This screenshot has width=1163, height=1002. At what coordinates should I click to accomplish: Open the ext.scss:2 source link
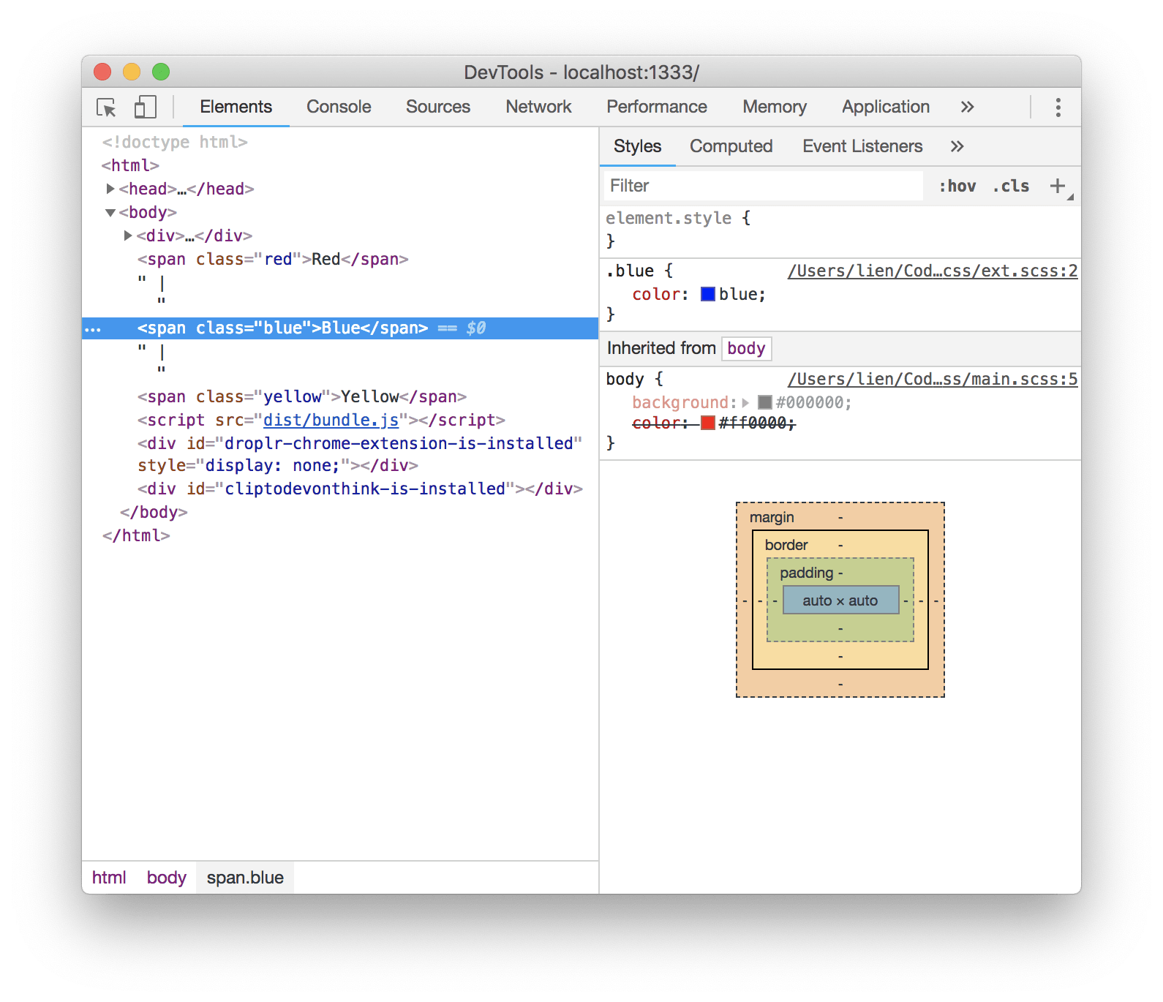(932, 271)
